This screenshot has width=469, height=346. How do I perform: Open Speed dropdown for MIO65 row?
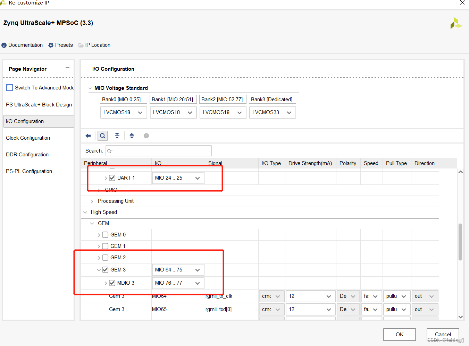click(x=371, y=309)
